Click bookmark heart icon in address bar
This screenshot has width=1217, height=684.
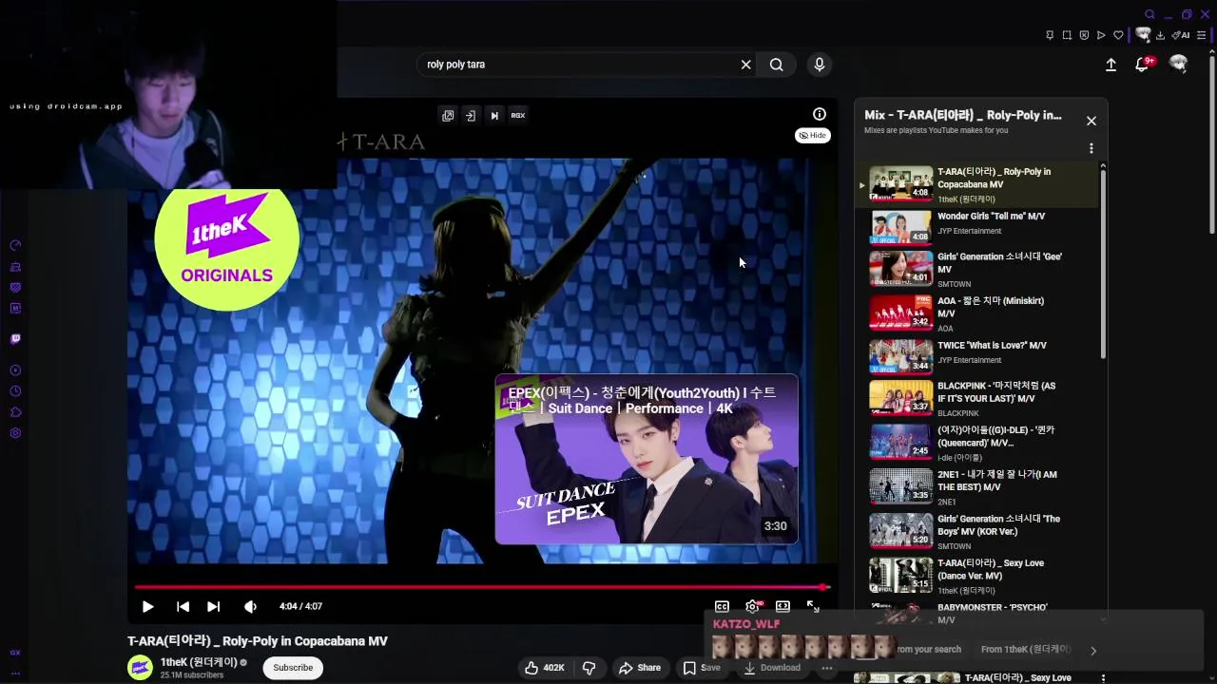pyautogui.click(x=1118, y=35)
